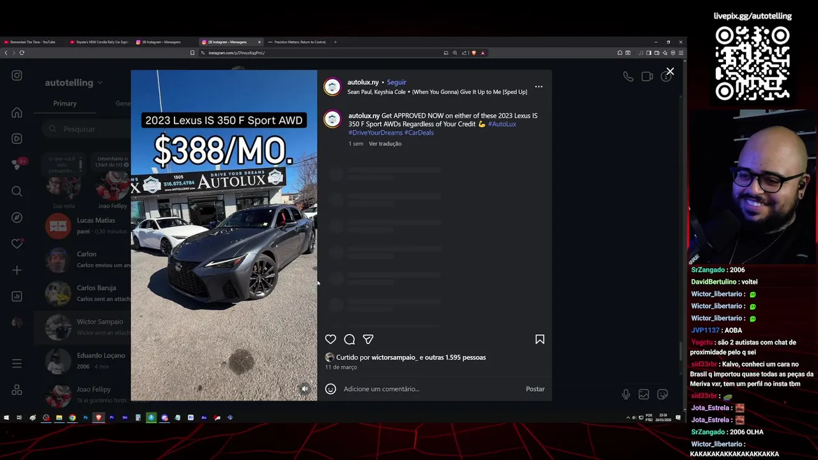Switch to the Primary messages tab
818x460 pixels.
click(x=65, y=103)
